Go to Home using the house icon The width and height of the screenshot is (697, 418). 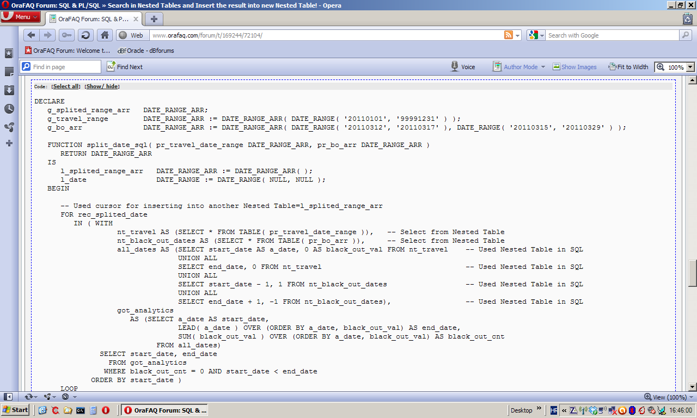105,35
